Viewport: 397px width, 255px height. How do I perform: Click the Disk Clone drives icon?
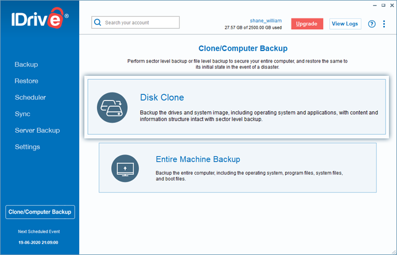tap(112, 107)
